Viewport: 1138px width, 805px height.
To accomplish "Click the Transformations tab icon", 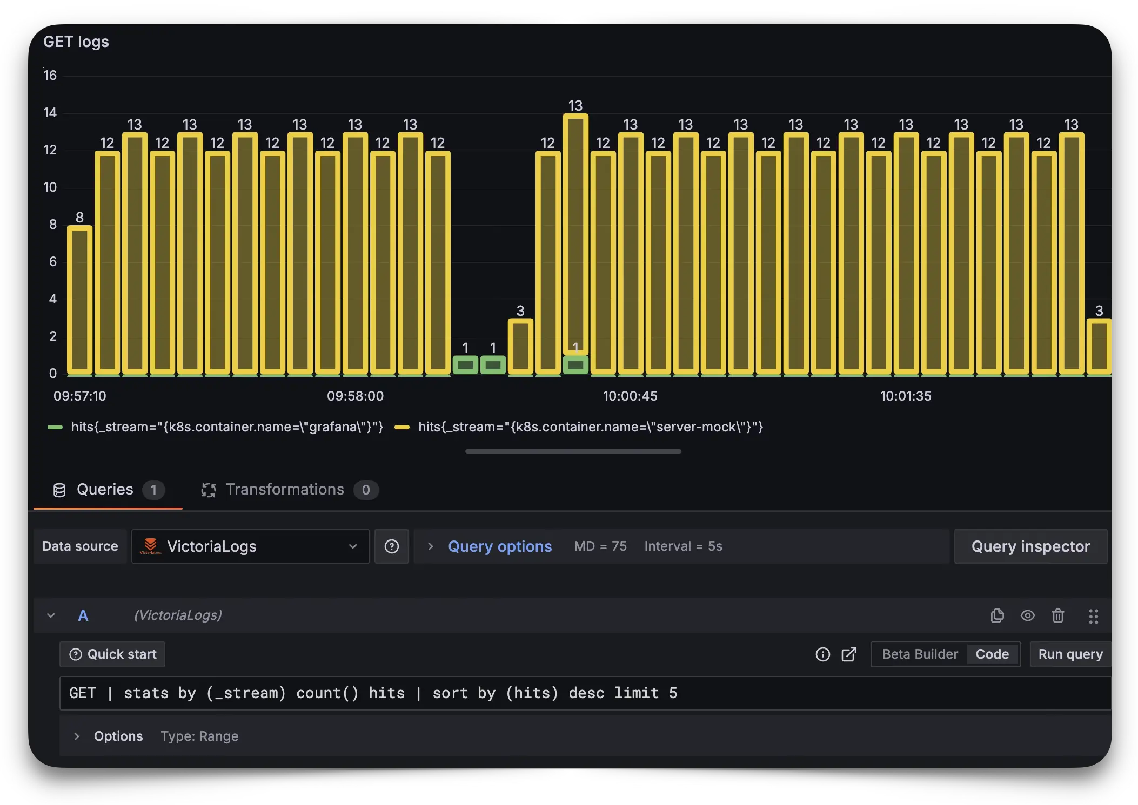I will [209, 490].
